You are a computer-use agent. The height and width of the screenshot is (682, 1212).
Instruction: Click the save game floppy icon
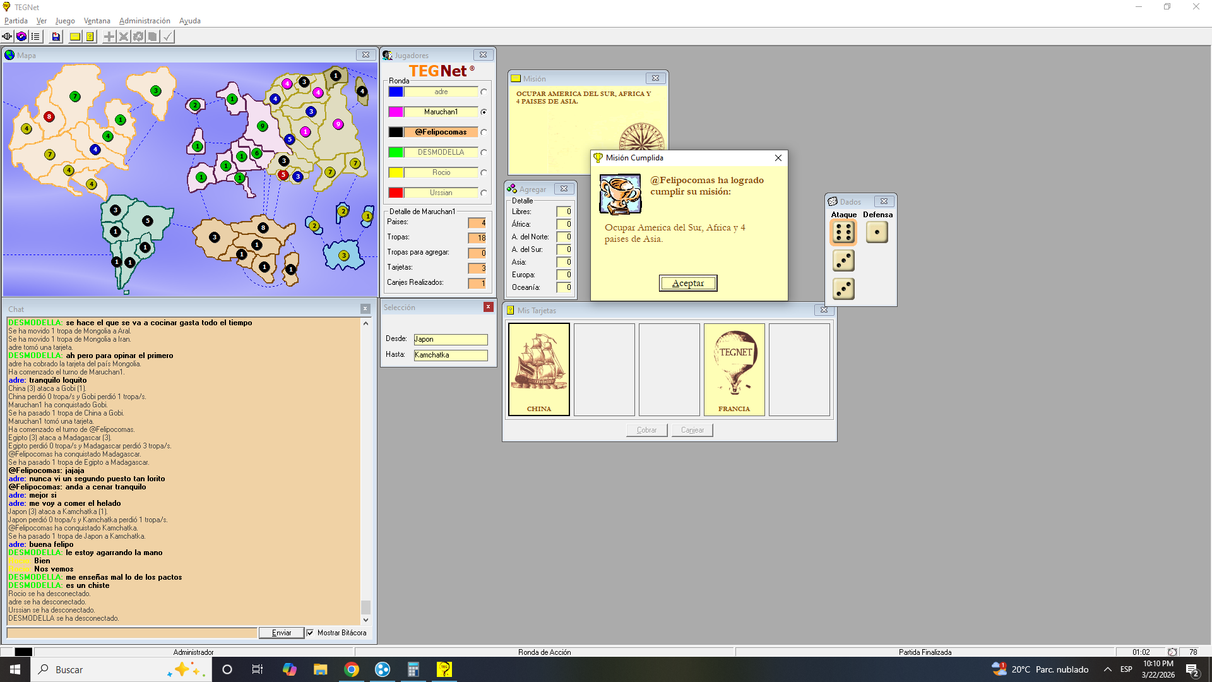[x=56, y=37]
